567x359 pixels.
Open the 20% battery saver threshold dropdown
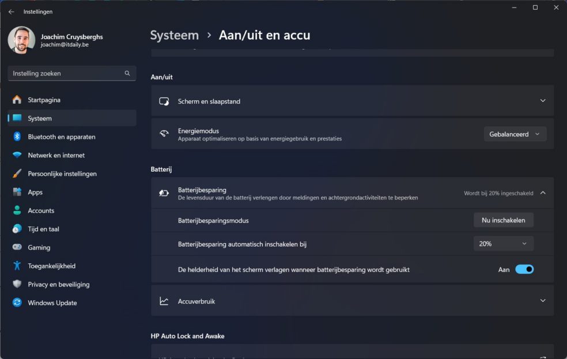coord(503,244)
